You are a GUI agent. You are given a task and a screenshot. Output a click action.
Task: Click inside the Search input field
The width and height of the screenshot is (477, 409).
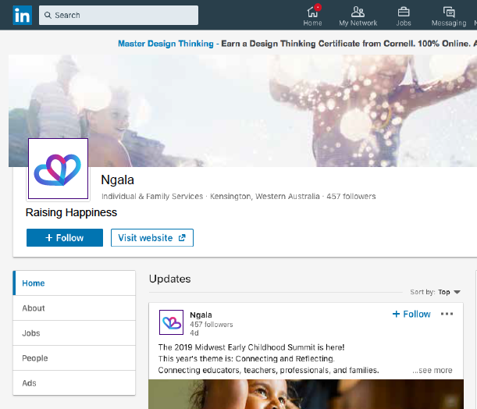(x=119, y=15)
